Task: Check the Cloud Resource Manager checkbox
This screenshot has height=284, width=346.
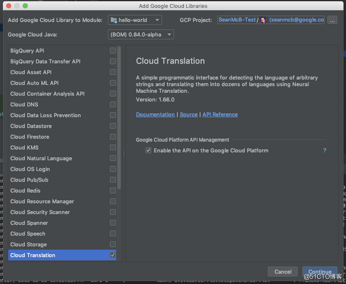Action: tap(113, 201)
